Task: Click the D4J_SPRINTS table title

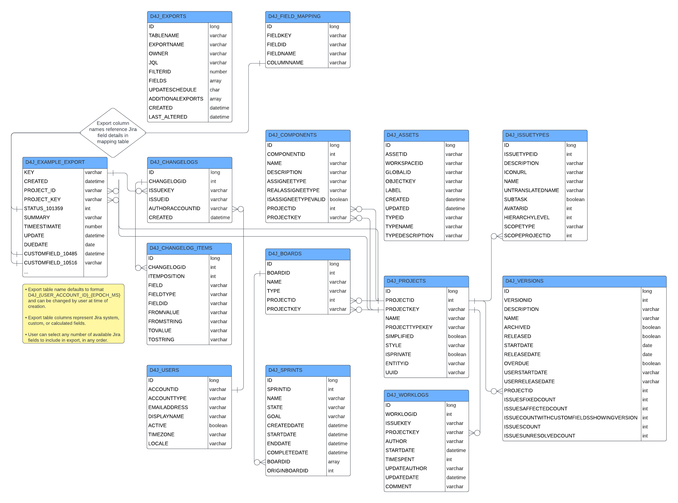Action: (x=308, y=370)
